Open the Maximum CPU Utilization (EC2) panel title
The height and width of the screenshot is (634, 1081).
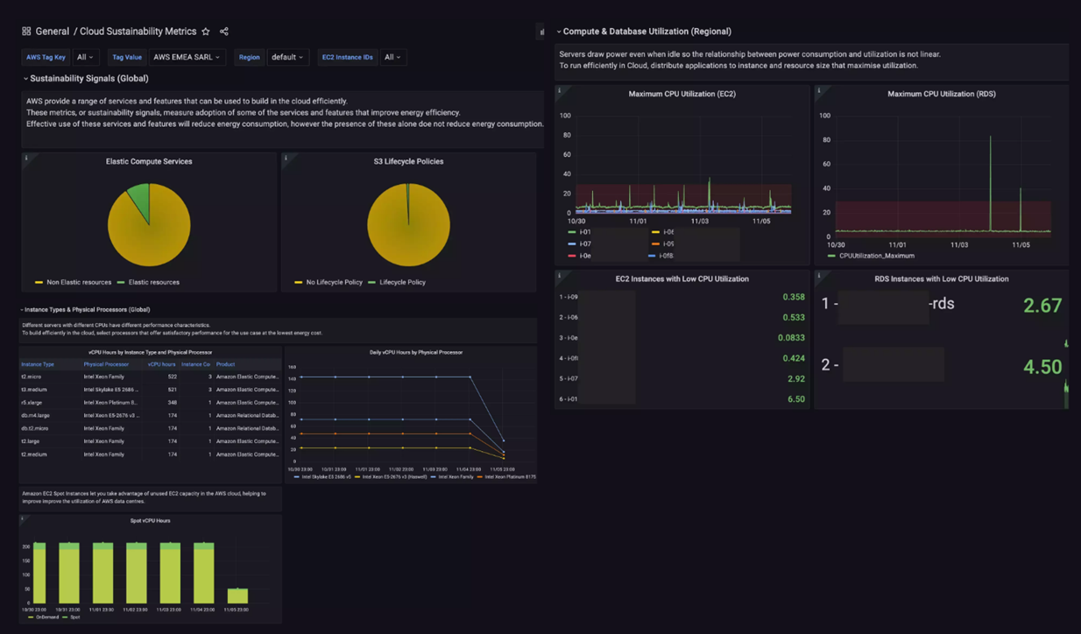click(682, 94)
